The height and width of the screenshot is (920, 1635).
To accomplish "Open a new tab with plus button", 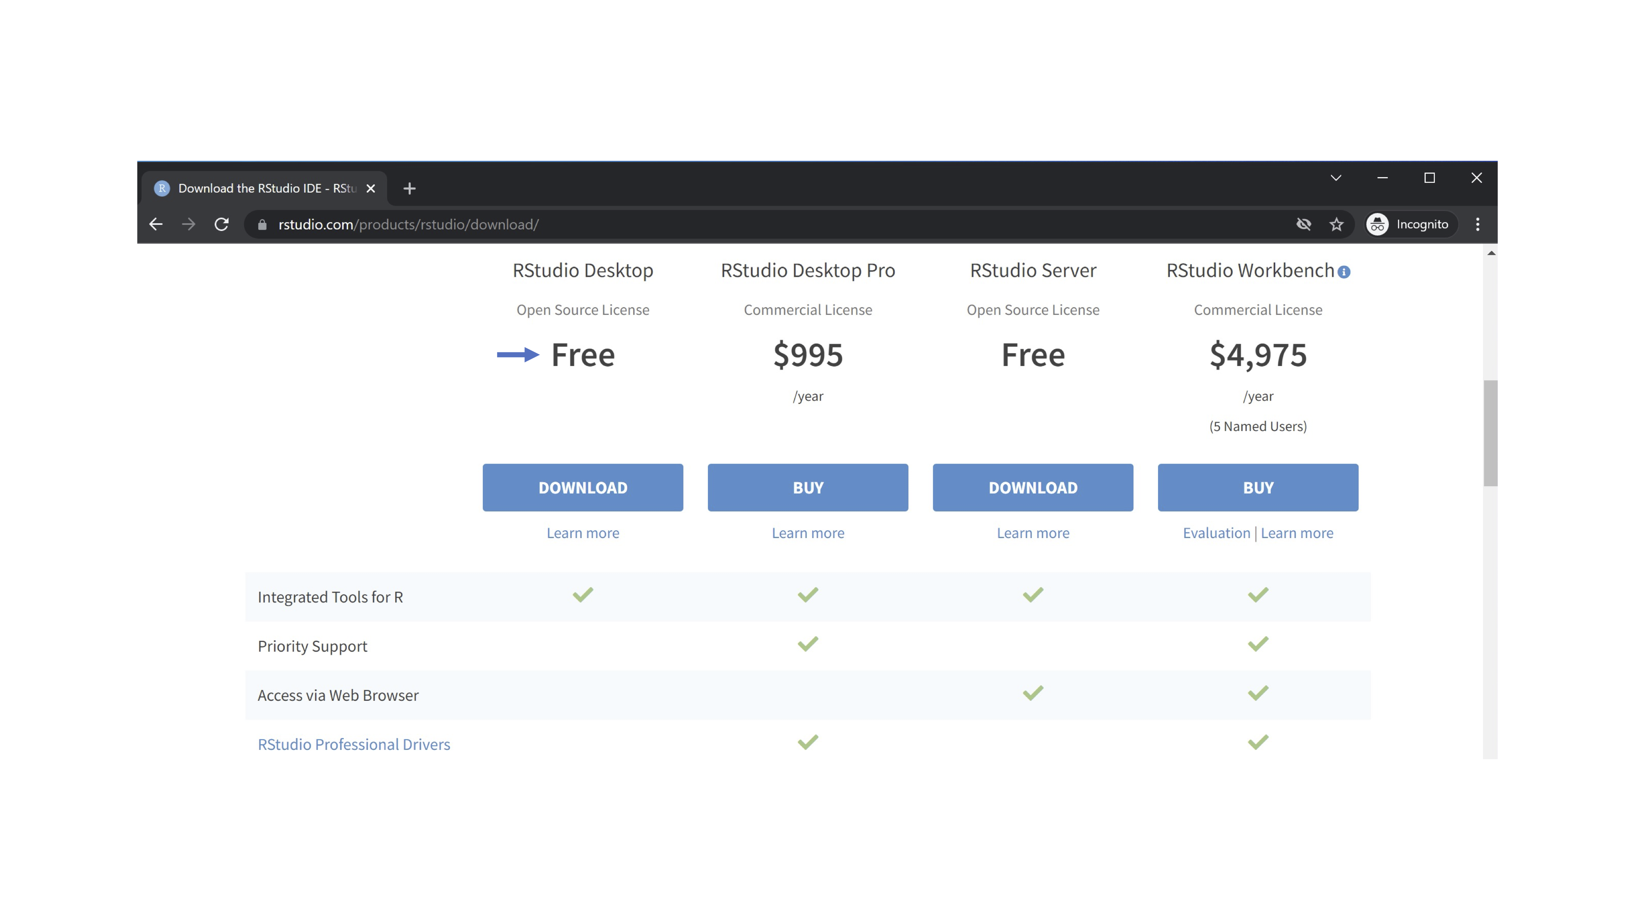I will 410,188.
